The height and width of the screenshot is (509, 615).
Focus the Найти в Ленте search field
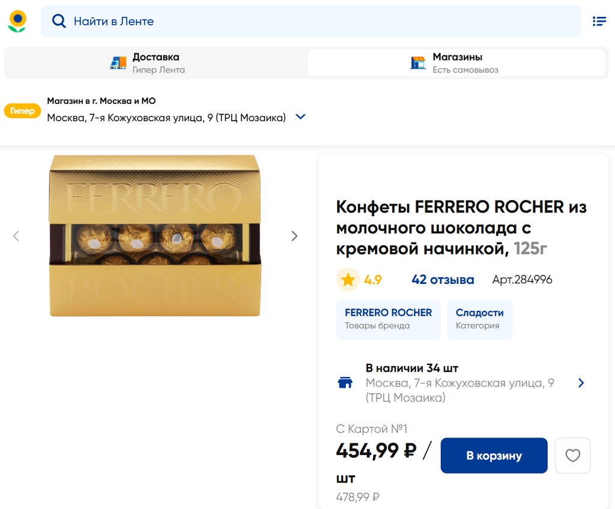point(318,22)
